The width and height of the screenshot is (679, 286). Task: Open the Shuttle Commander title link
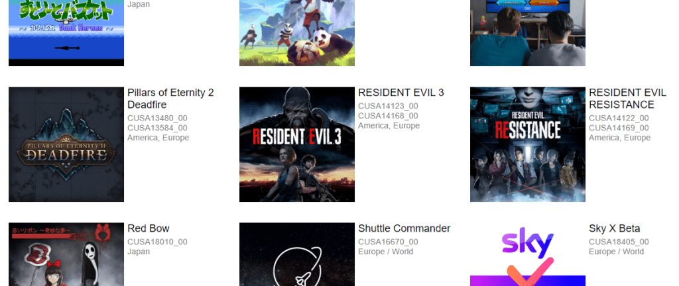[404, 228]
